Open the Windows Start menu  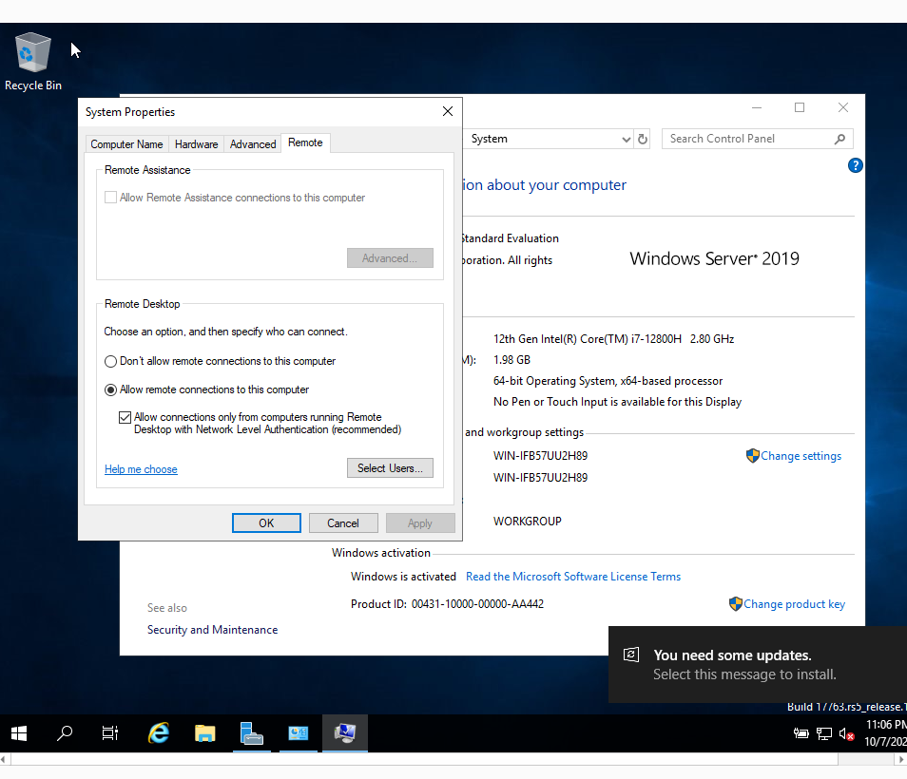(18, 733)
